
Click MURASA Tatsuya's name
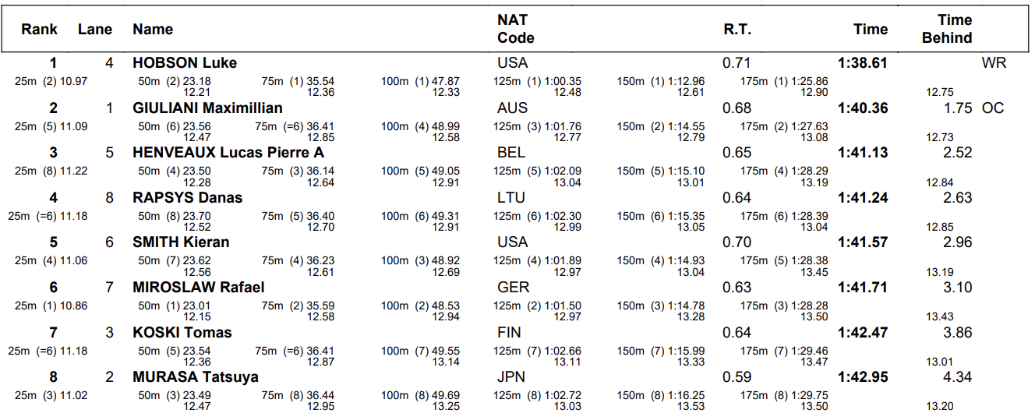(196, 377)
